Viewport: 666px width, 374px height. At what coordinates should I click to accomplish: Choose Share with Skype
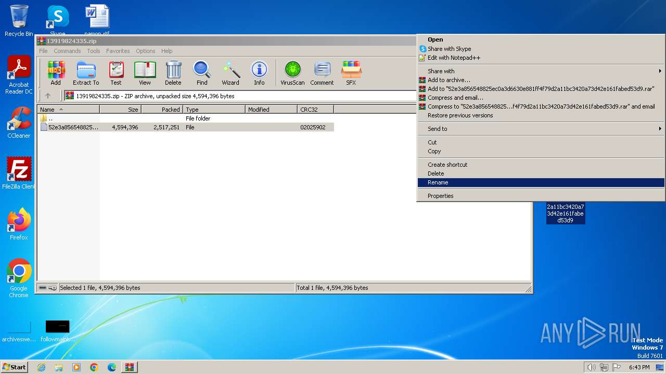click(541, 49)
